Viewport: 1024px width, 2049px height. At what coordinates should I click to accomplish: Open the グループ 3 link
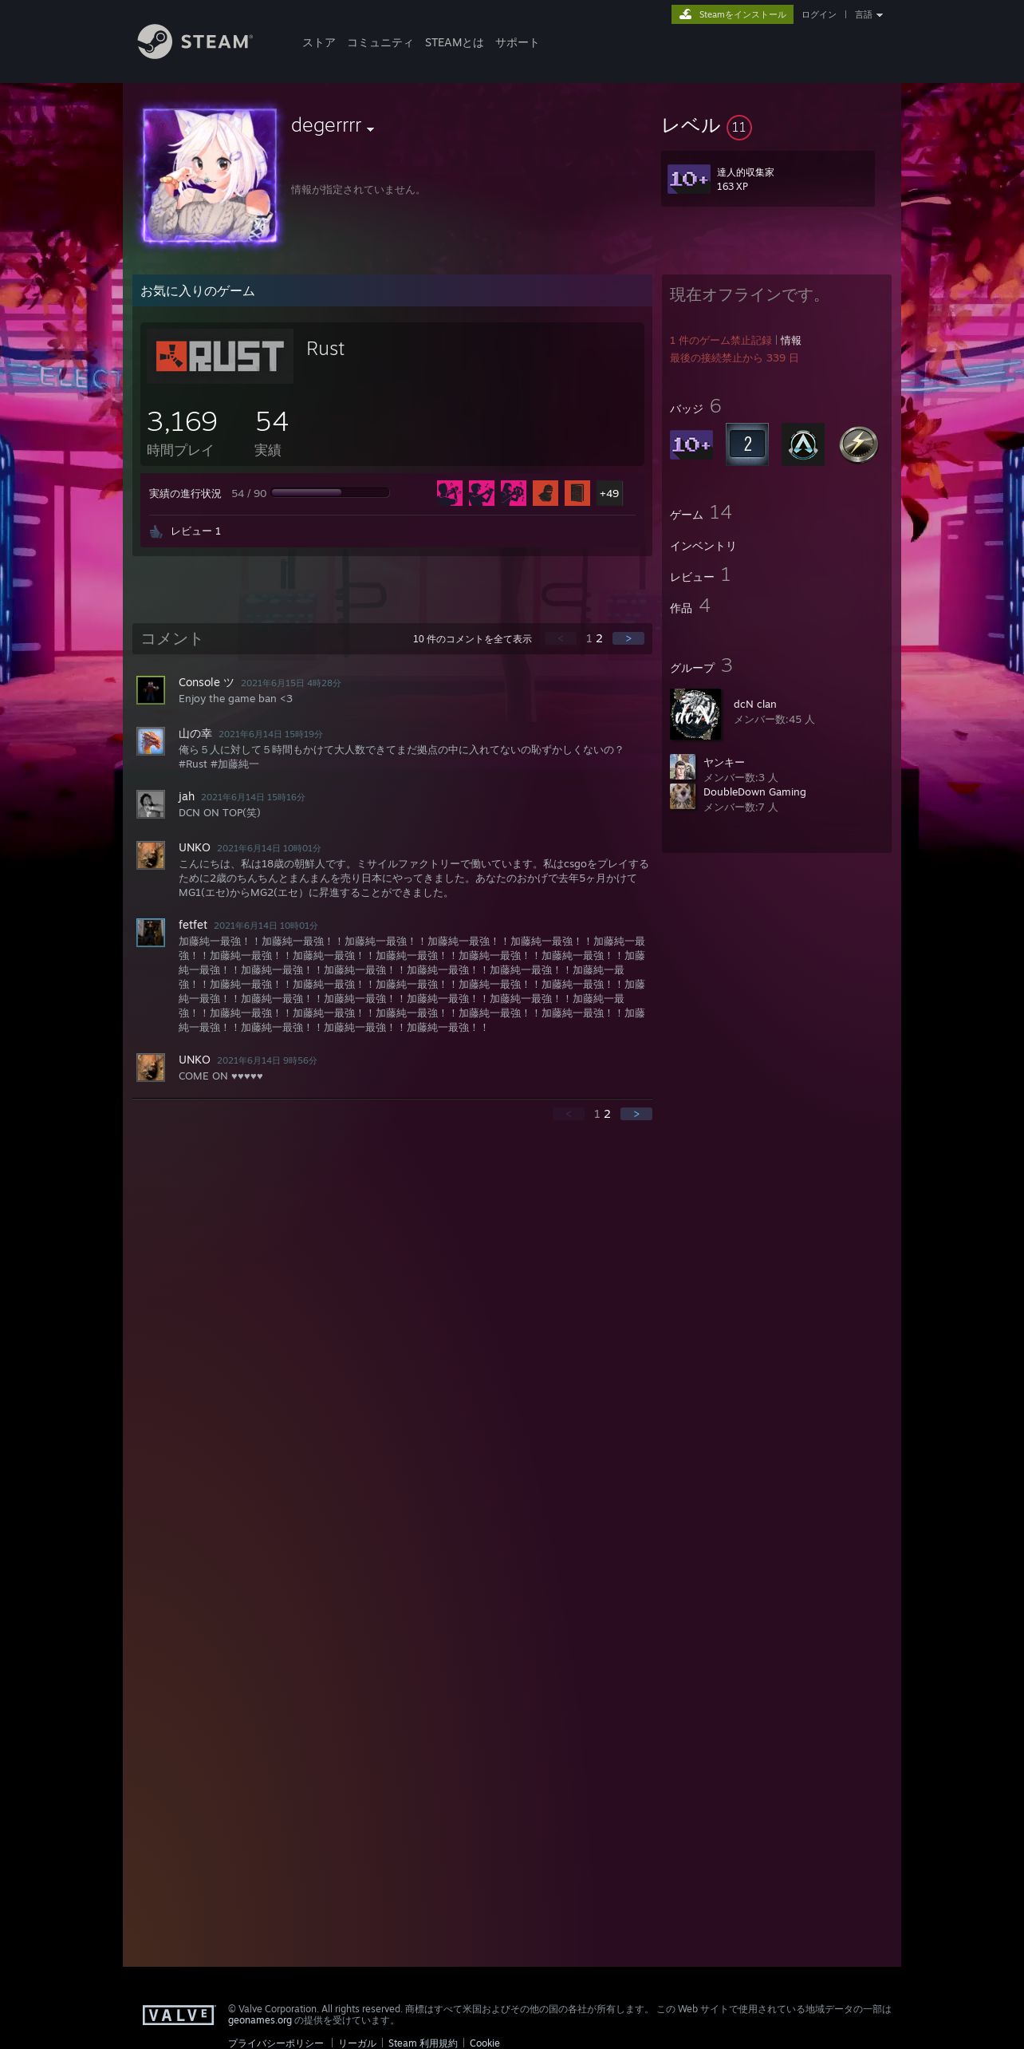point(701,666)
